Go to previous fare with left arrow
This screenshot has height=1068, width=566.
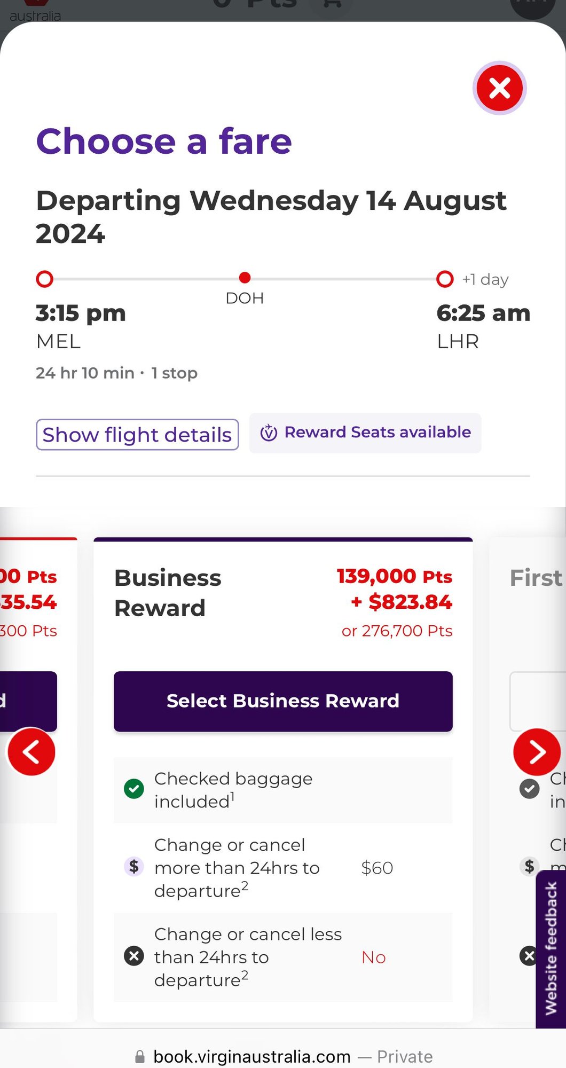[x=32, y=752]
